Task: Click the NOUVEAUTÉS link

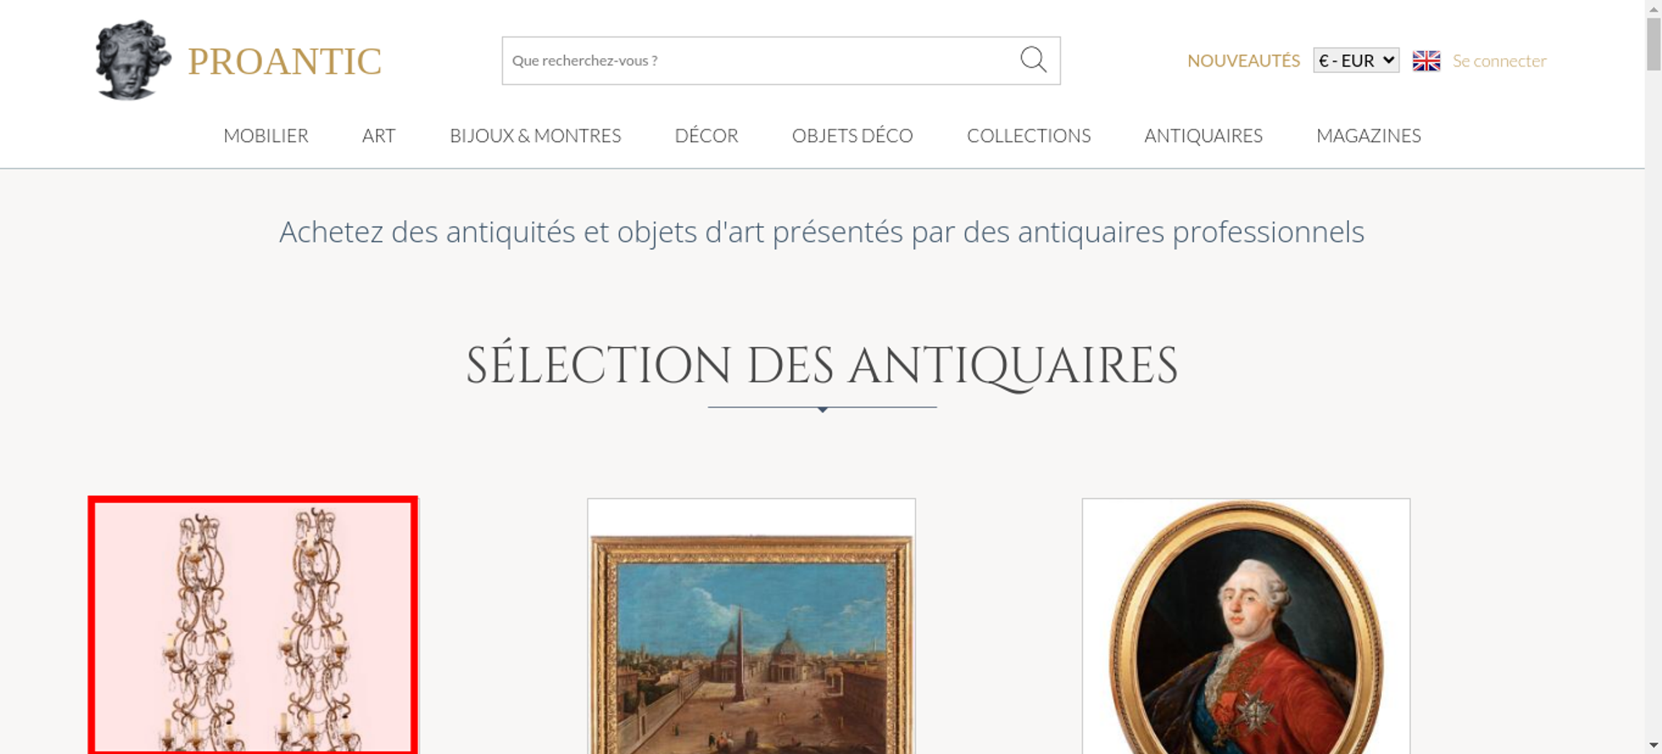Action: 1243,61
